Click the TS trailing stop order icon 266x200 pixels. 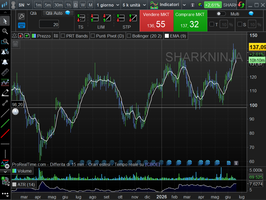(81, 18)
